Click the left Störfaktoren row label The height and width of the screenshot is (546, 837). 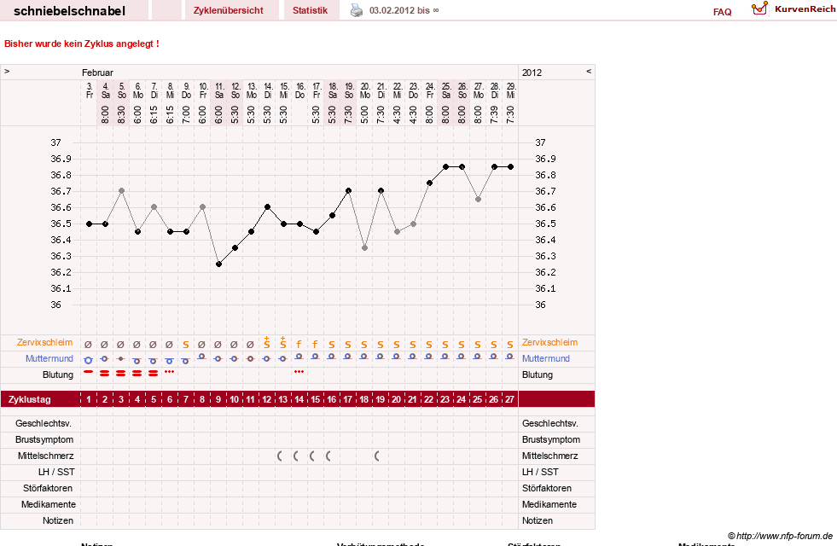pyautogui.click(x=48, y=488)
